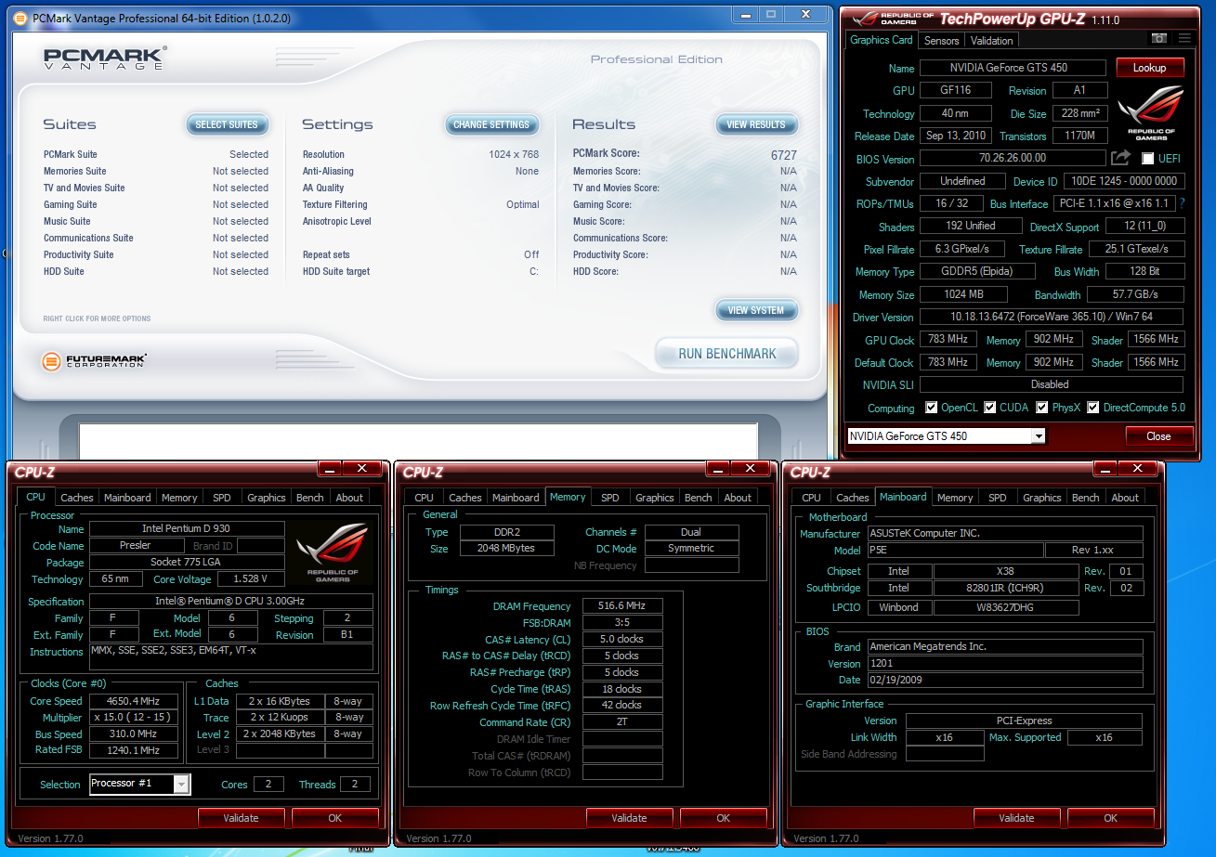Click the Core Speed value 4650.4 MHz
Image resolution: width=1216 pixels, height=857 pixels.
(136, 701)
